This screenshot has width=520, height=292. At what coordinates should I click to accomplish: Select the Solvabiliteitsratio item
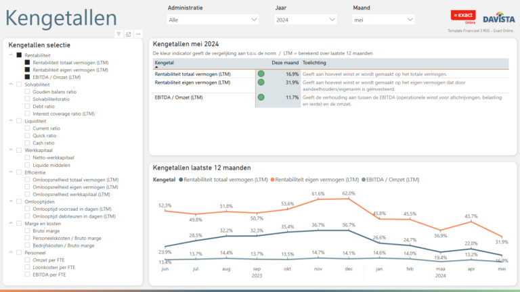coord(51,99)
